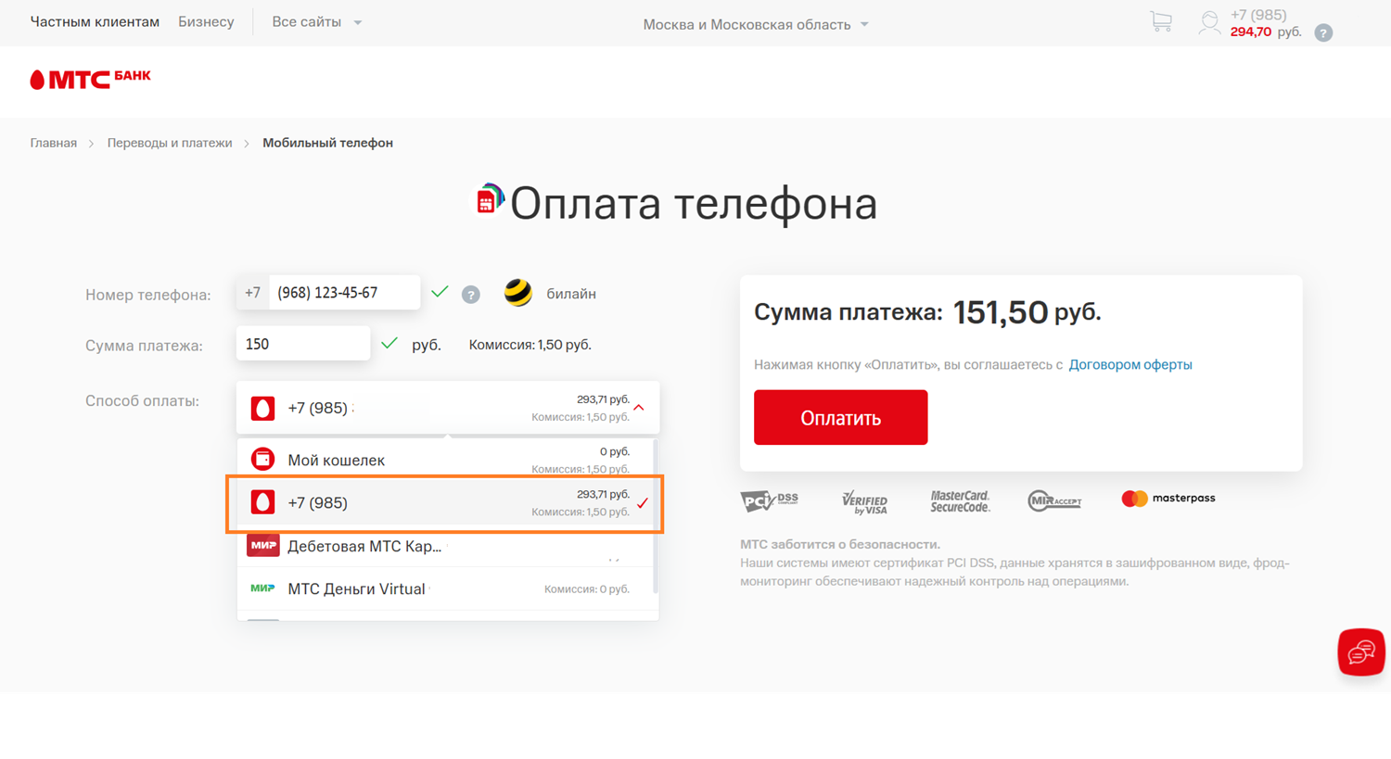
Task: Click the MIR Accept badge
Action: [x=1054, y=500]
